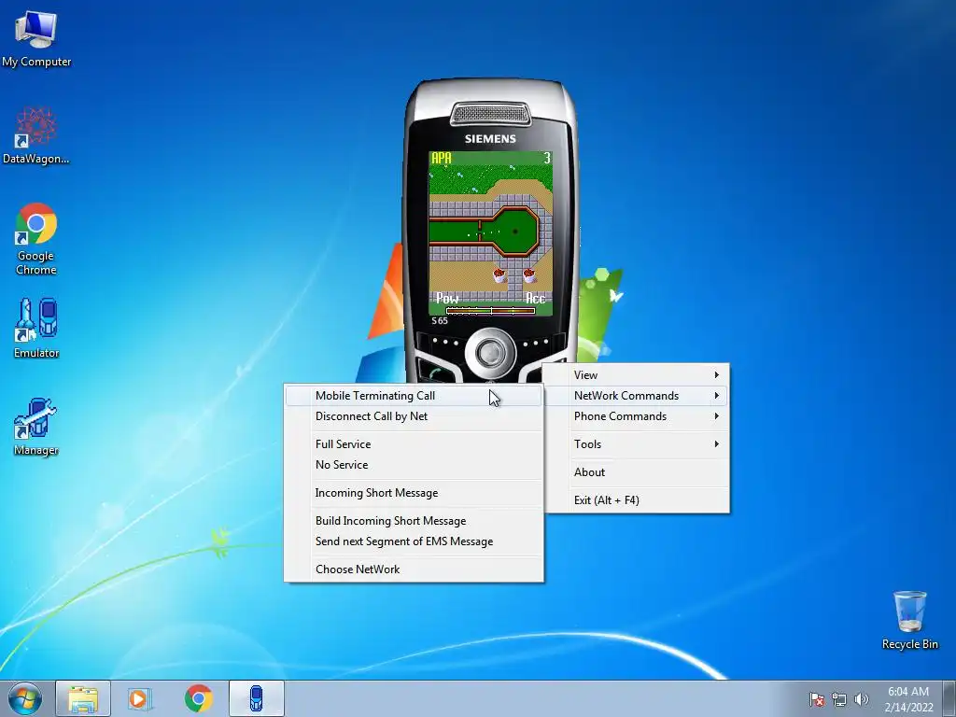
Task: Choose Incoming Short Message
Action: 414,493
